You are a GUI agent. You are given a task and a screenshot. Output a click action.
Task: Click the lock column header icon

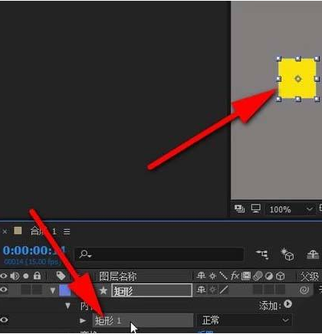click(37, 276)
